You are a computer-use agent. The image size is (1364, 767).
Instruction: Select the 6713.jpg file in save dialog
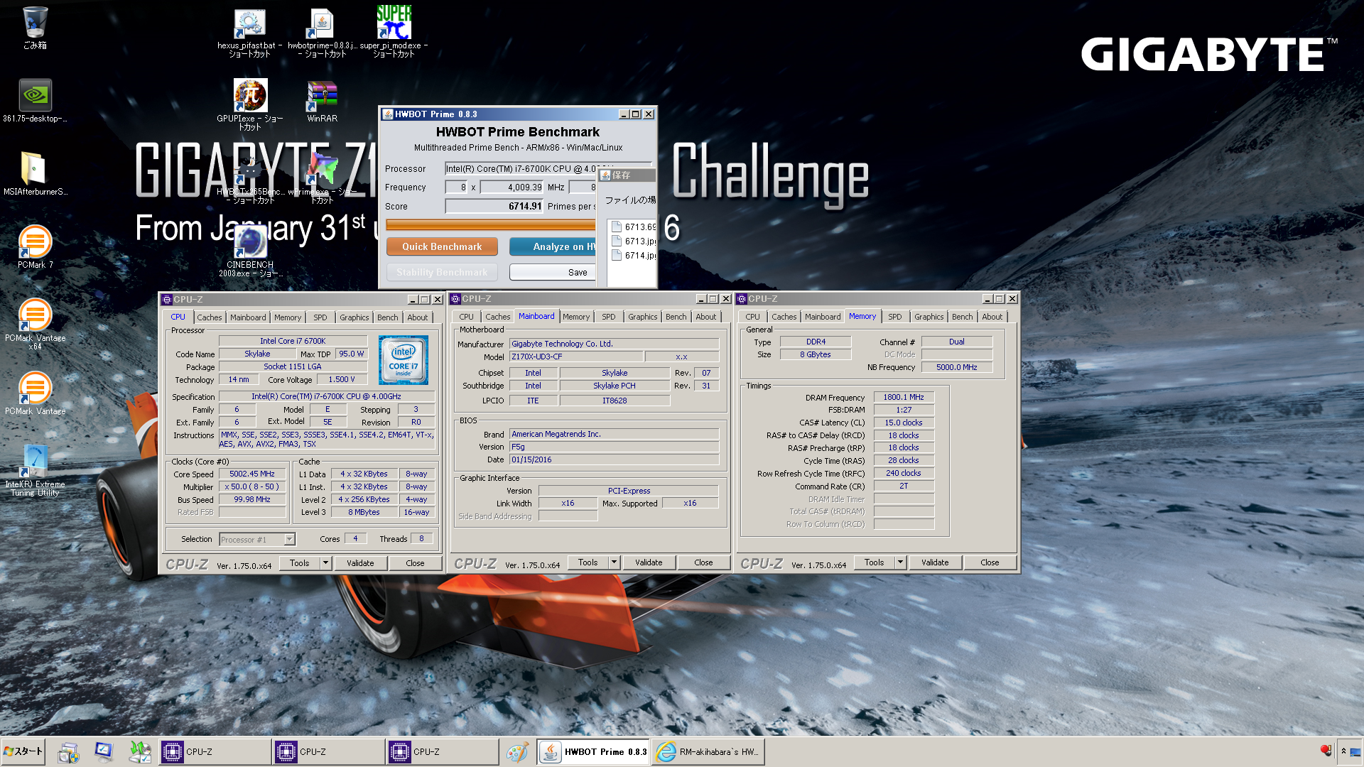coord(632,241)
